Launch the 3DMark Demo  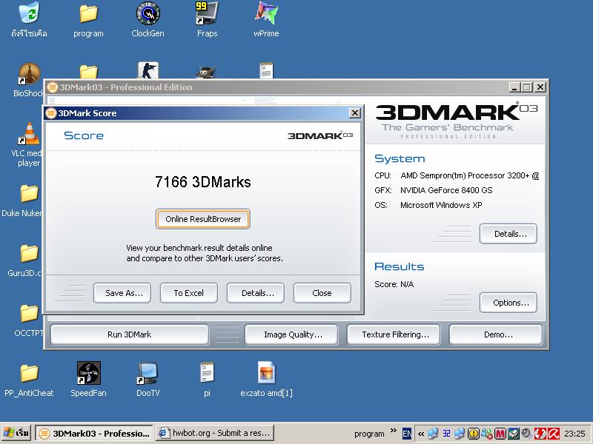point(496,334)
